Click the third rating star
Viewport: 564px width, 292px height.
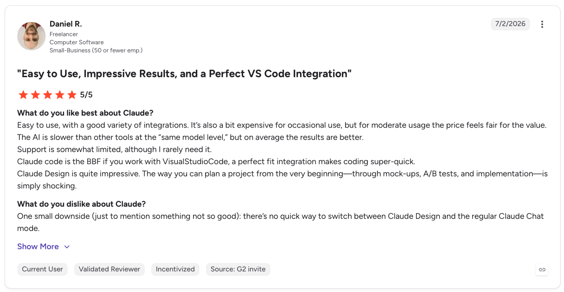(47, 95)
